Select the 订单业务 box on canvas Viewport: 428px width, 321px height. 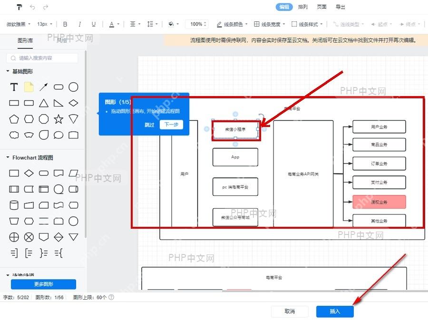pyautogui.click(x=379, y=164)
